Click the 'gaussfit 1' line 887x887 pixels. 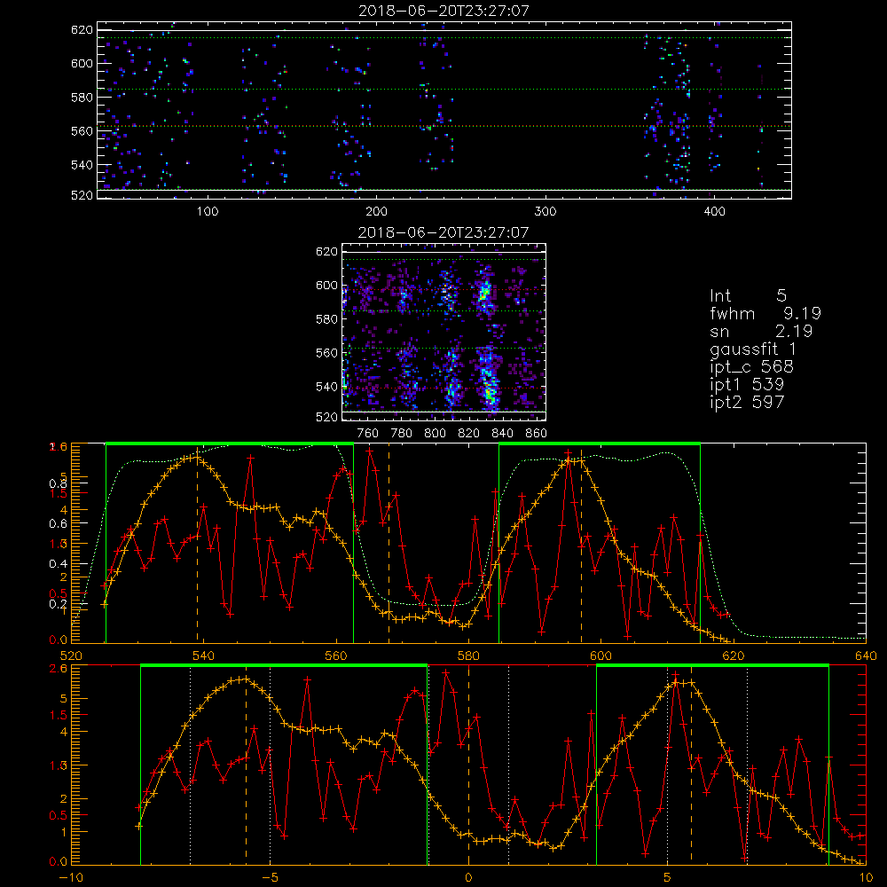(753, 349)
